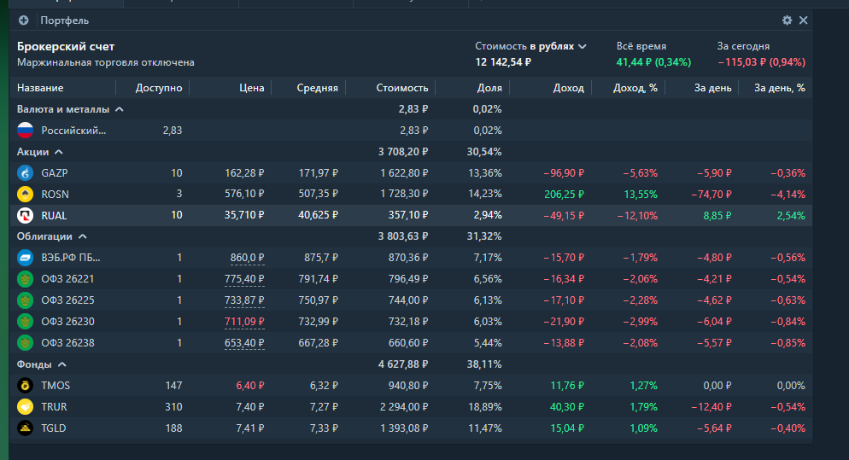Click the ВЭБ.РФ bond logo icon
The image size is (849, 460).
point(25,258)
